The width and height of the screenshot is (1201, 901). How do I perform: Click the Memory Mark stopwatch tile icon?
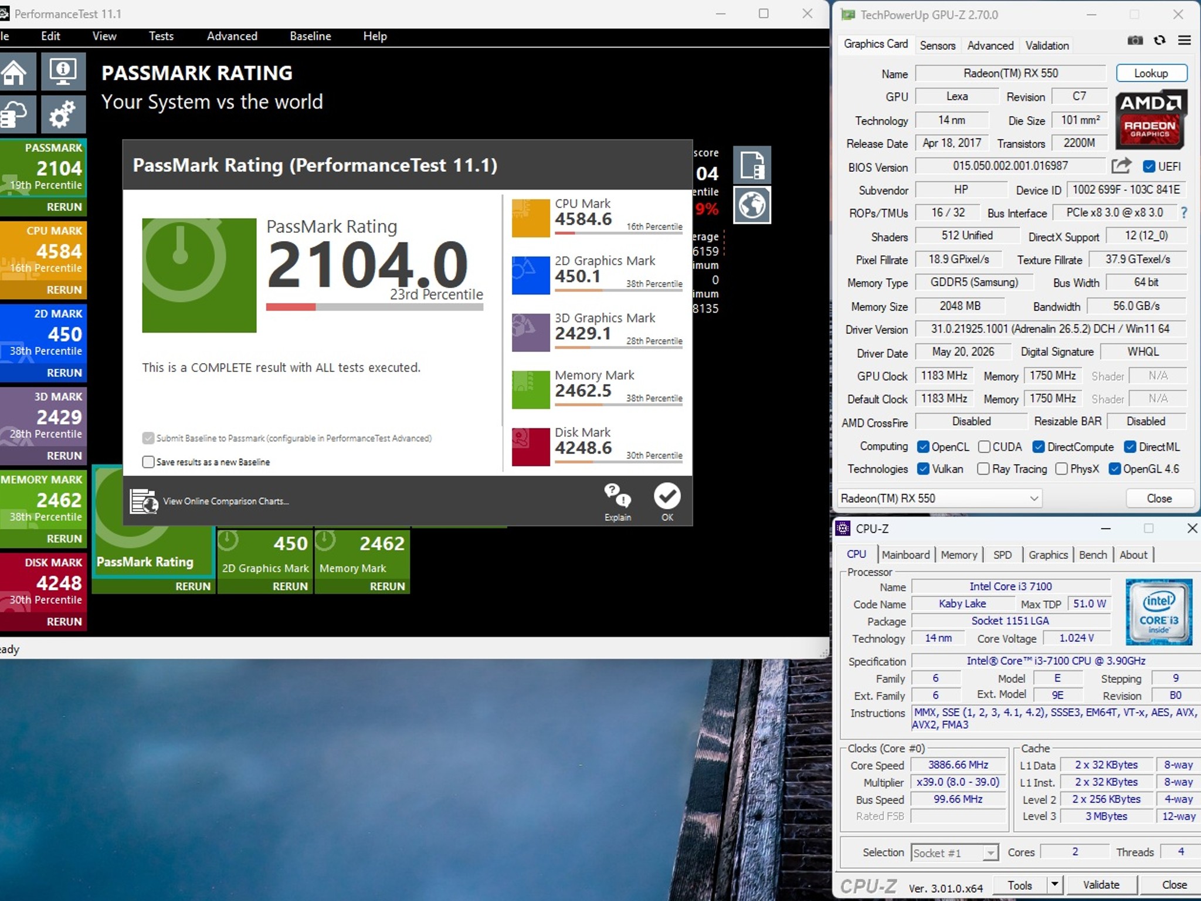pos(325,541)
